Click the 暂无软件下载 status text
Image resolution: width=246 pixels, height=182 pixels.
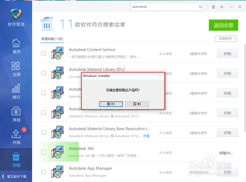17,176
